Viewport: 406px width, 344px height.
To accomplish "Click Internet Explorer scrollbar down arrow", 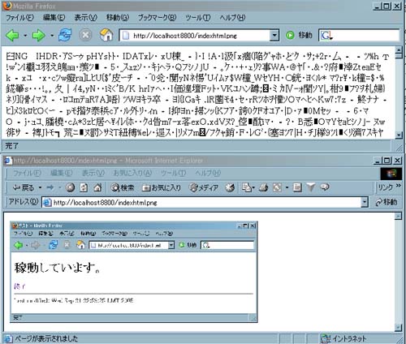I will 398,328.
